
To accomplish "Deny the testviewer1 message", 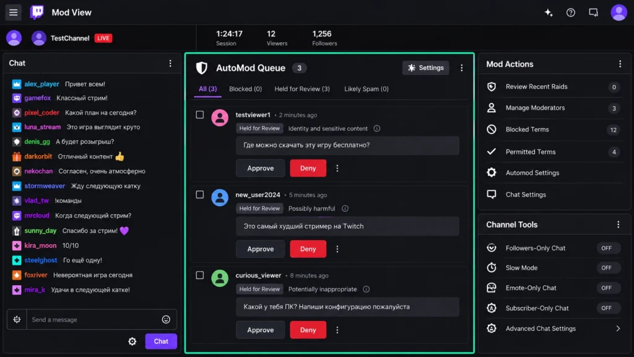I will (308, 169).
